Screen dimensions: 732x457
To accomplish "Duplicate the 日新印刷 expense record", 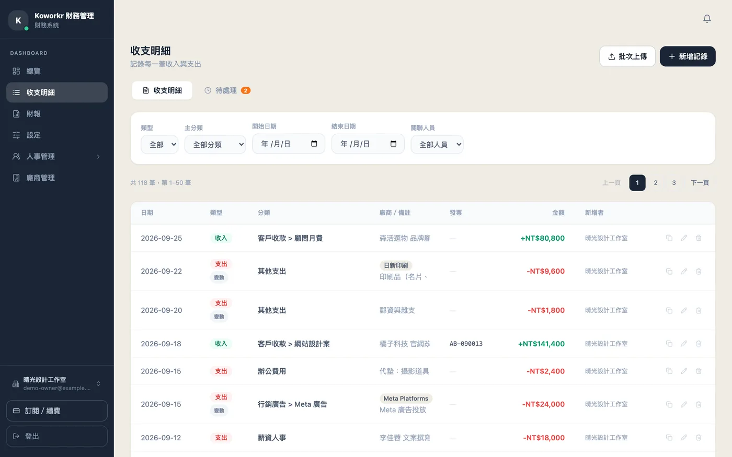I will click(x=669, y=272).
